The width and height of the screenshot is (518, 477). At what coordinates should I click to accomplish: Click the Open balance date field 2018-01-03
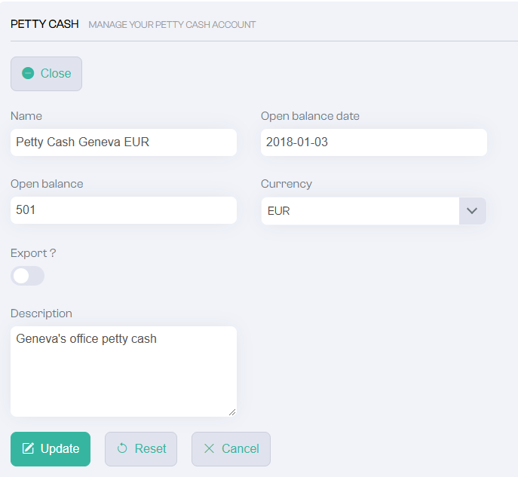pyautogui.click(x=374, y=142)
